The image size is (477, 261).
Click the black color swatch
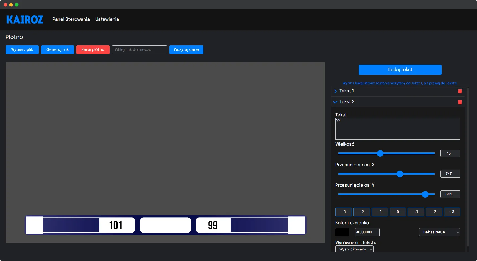coord(342,232)
